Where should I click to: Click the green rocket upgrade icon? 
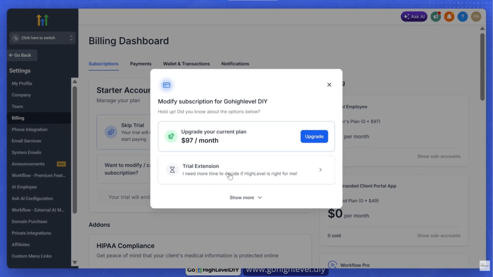[x=171, y=136]
